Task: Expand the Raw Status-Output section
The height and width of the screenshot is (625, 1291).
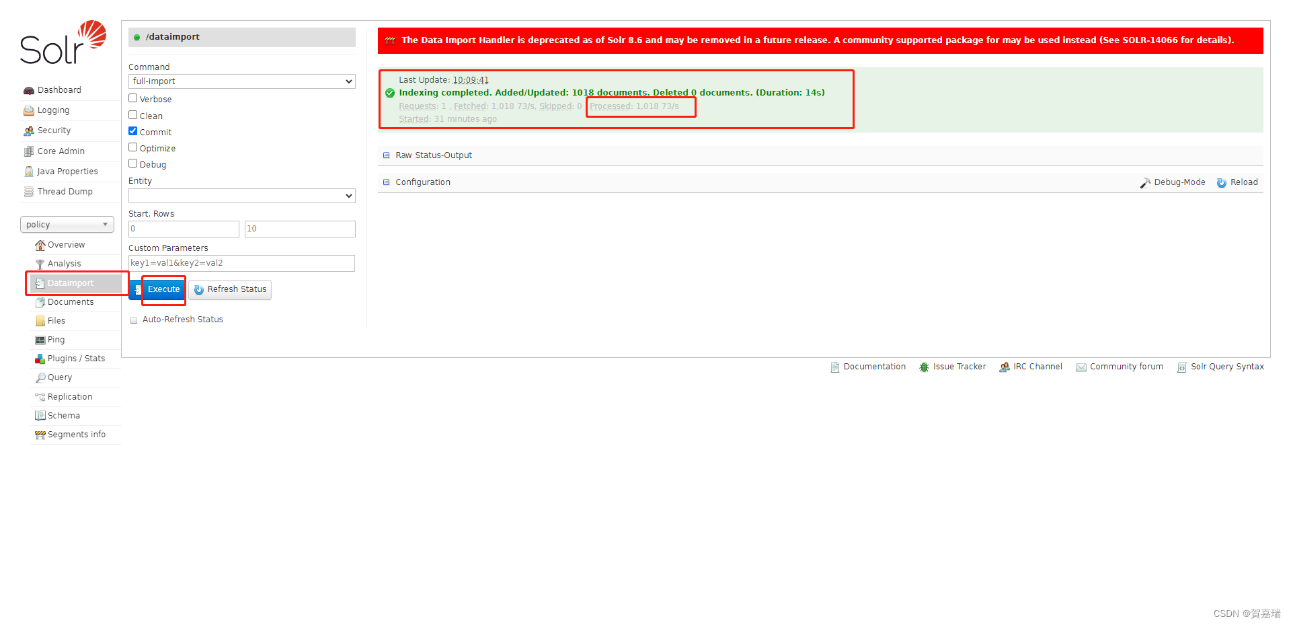Action: click(434, 155)
